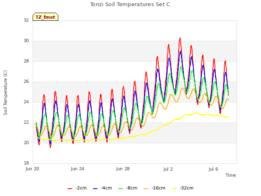Click the 20 y-axis tick label
Screen dimensions: 261x196
point(26,143)
